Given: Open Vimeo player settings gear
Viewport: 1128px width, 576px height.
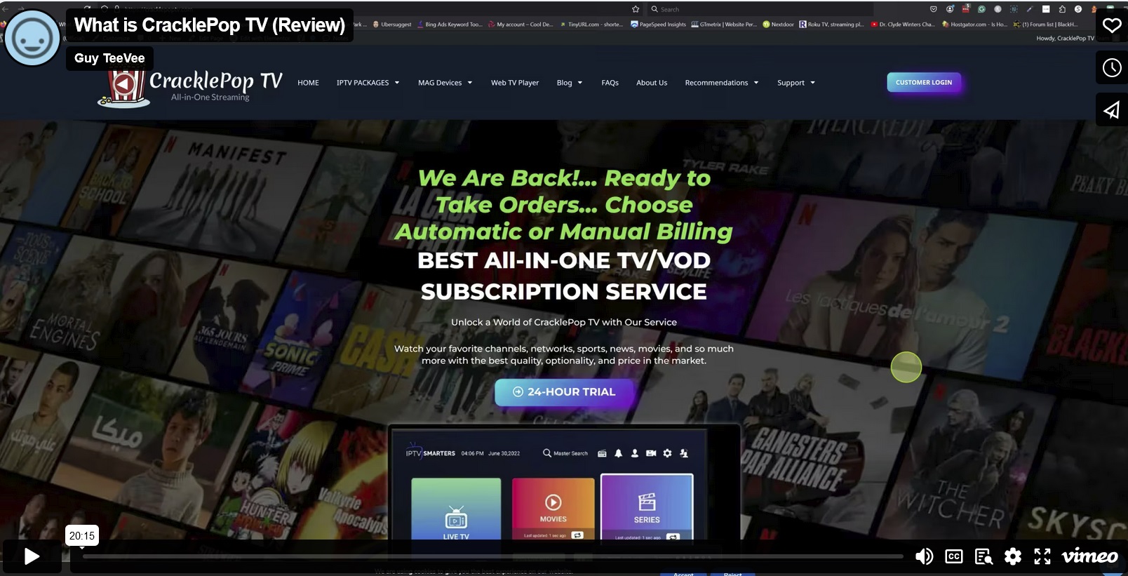Looking at the screenshot, I should [x=1013, y=556].
